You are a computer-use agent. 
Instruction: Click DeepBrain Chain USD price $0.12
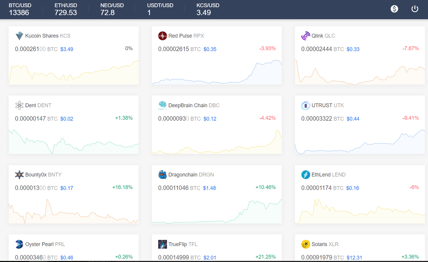[210, 119]
